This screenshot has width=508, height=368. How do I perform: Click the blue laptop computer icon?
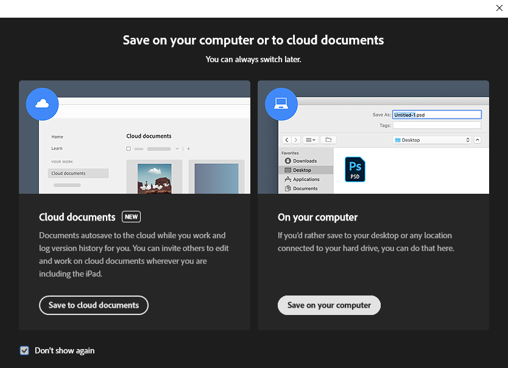pyautogui.click(x=281, y=104)
